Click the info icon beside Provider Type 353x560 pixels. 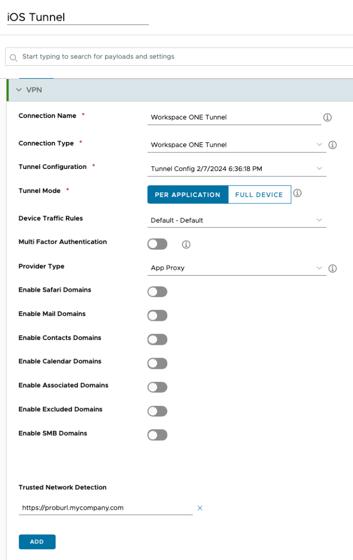pos(333,268)
